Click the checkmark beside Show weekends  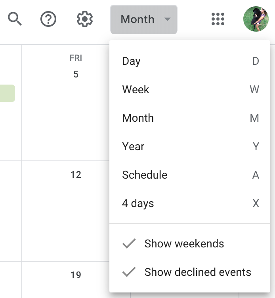click(x=129, y=243)
